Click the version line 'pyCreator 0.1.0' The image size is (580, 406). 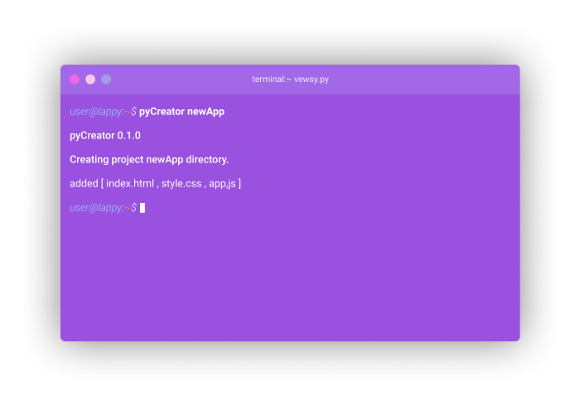tap(105, 136)
